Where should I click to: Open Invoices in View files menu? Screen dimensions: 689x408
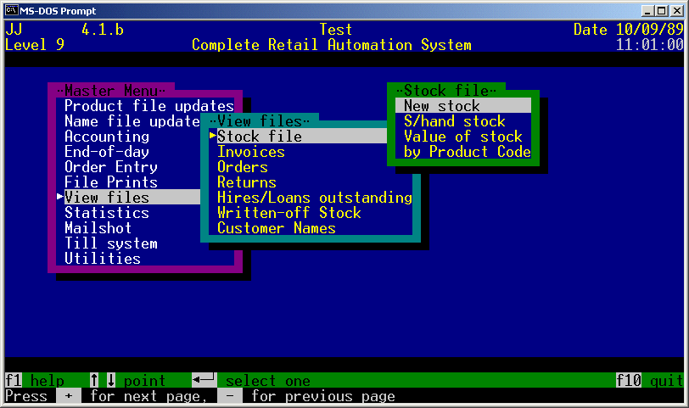coord(251,152)
